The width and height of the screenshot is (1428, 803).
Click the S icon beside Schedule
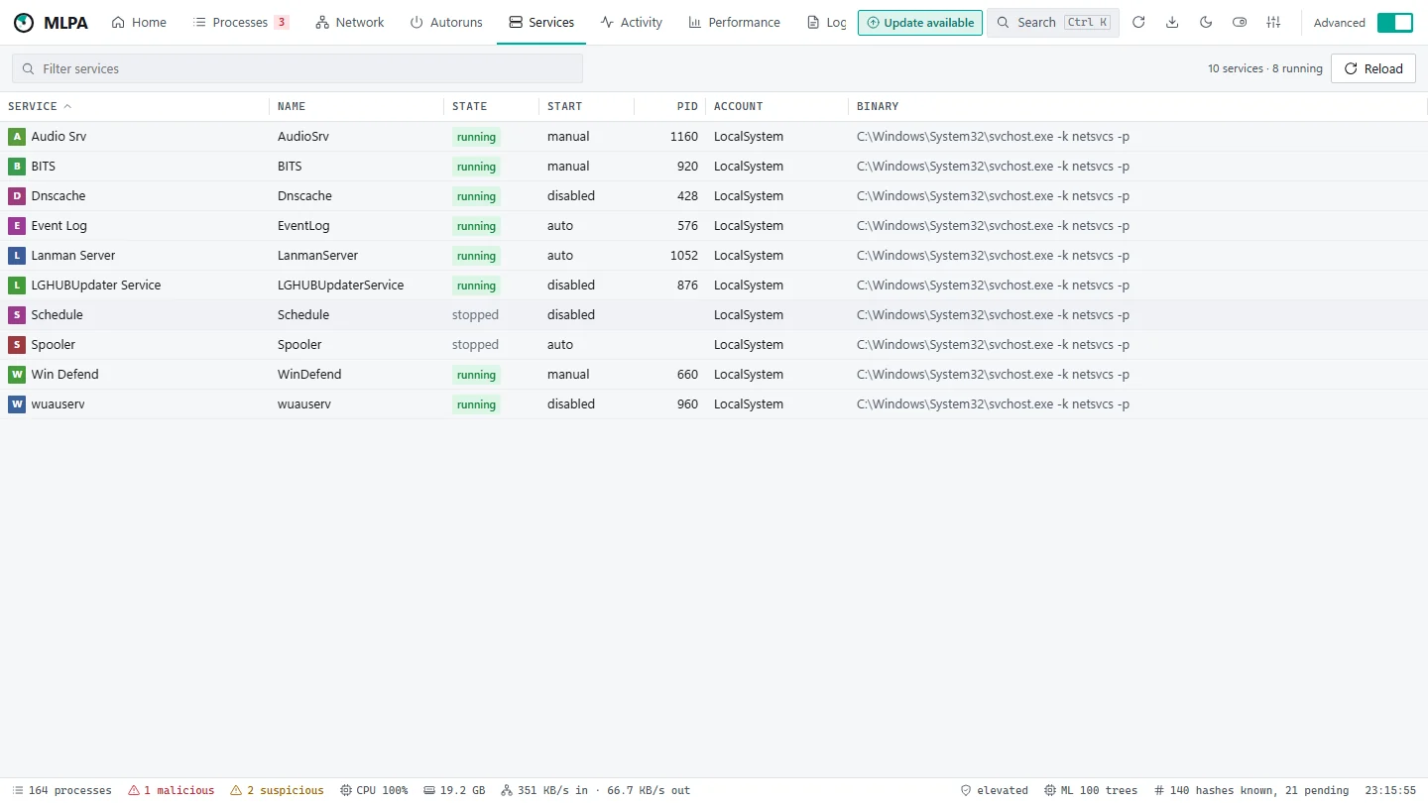[x=16, y=315]
